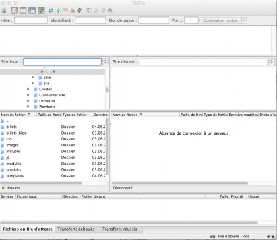Viewport: 277px width, 240px height.
Task: Click the red activity indicator light
Action: (x=273, y=237)
